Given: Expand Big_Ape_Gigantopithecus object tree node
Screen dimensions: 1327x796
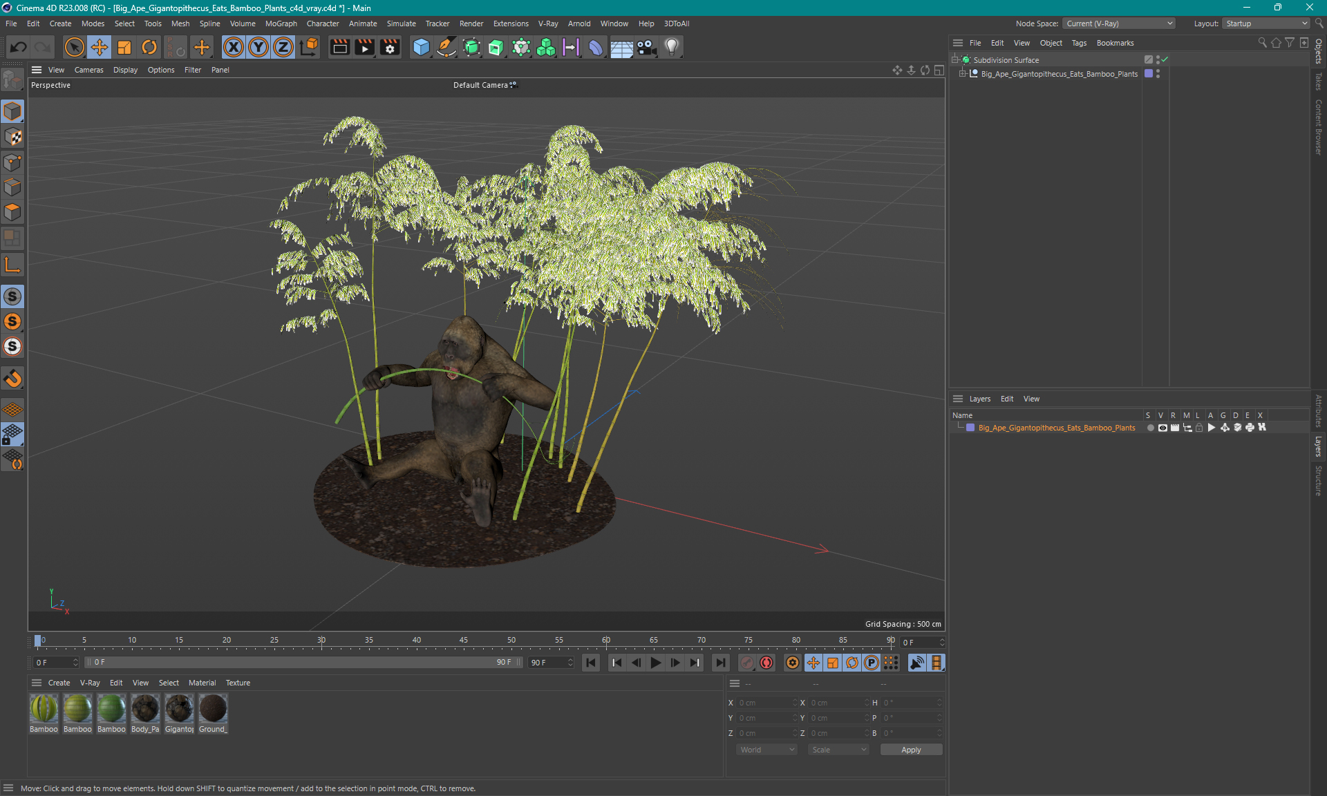Looking at the screenshot, I should pos(962,74).
